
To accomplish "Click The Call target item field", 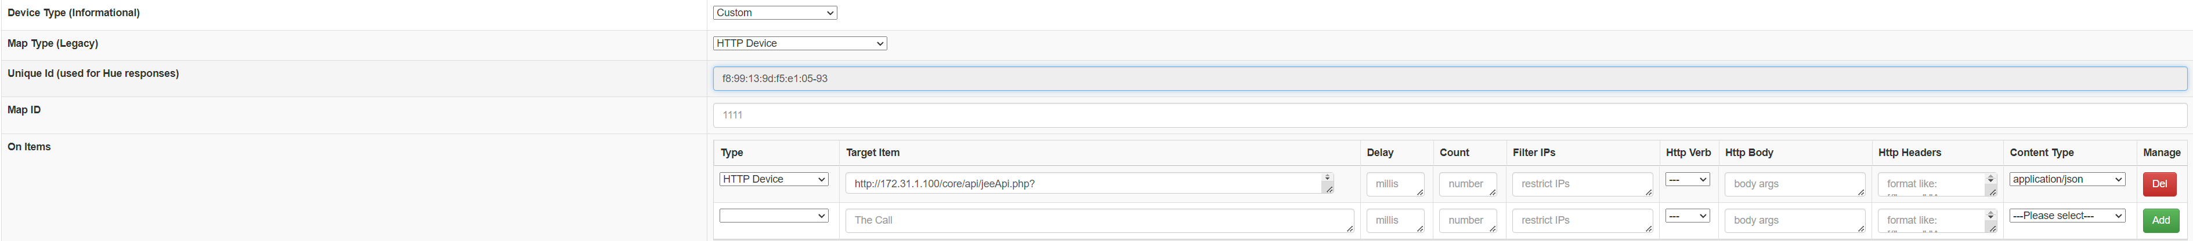I will (1099, 221).
